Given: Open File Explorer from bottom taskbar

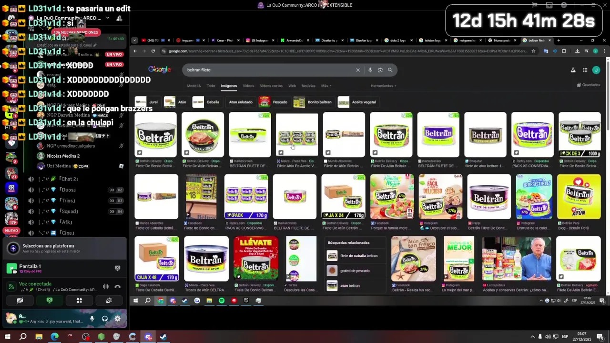Looking at the screenshot, I should 39,337.
